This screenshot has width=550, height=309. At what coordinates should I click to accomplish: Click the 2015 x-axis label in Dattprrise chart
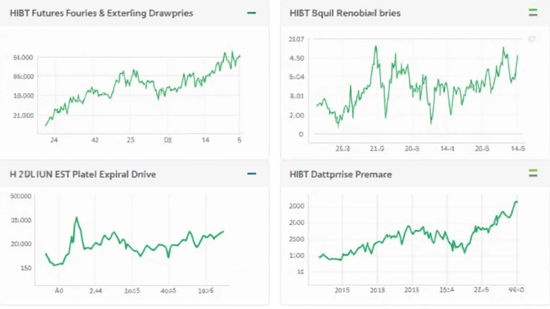point(342,290)
